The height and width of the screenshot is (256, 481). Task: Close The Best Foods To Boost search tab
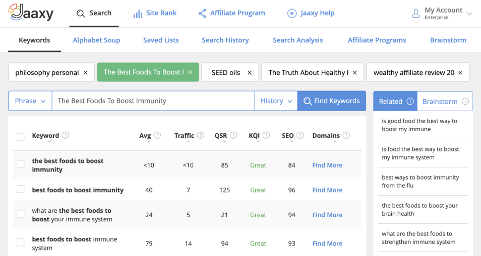pyautogui.click(x=190, y=72)
